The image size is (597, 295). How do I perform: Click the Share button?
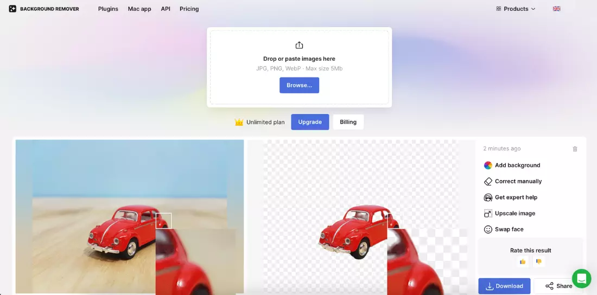558,286
